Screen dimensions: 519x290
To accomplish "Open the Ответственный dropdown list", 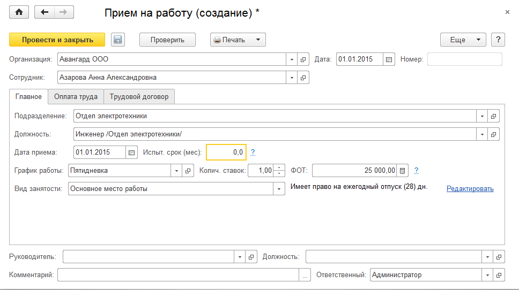I will coord(488,275).
